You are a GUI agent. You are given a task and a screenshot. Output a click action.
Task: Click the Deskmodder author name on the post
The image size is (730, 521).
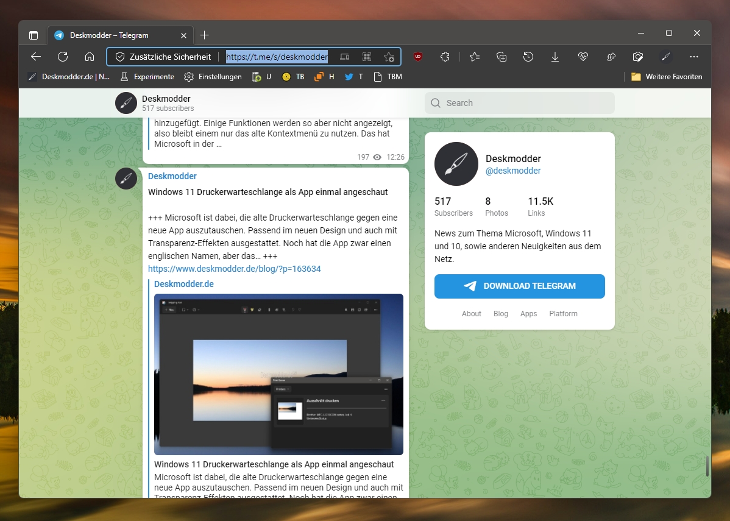click(172, 176)
